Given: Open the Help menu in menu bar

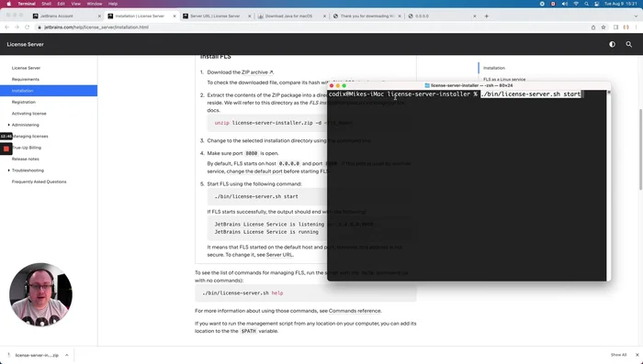Looking at the screenshot, I should click(x=113, y=4).
